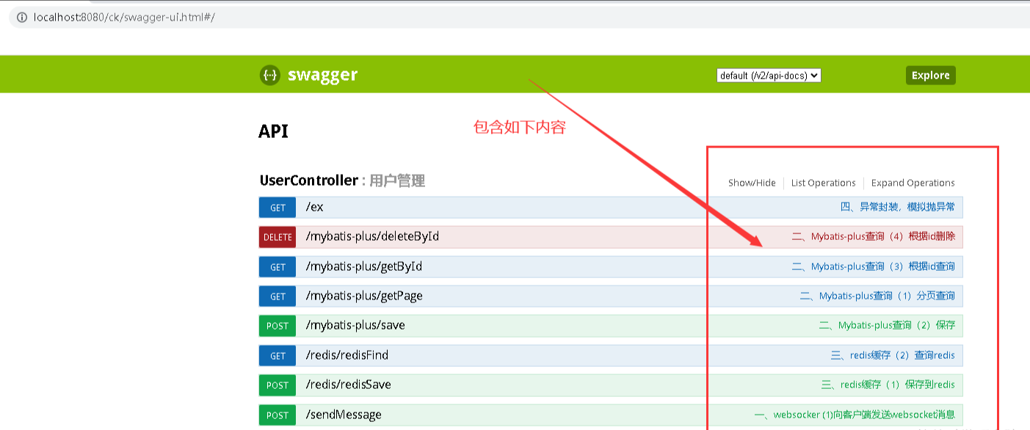Toggle the UserController section heading

308,181
